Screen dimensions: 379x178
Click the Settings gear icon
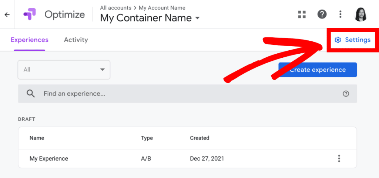point(338,40)
